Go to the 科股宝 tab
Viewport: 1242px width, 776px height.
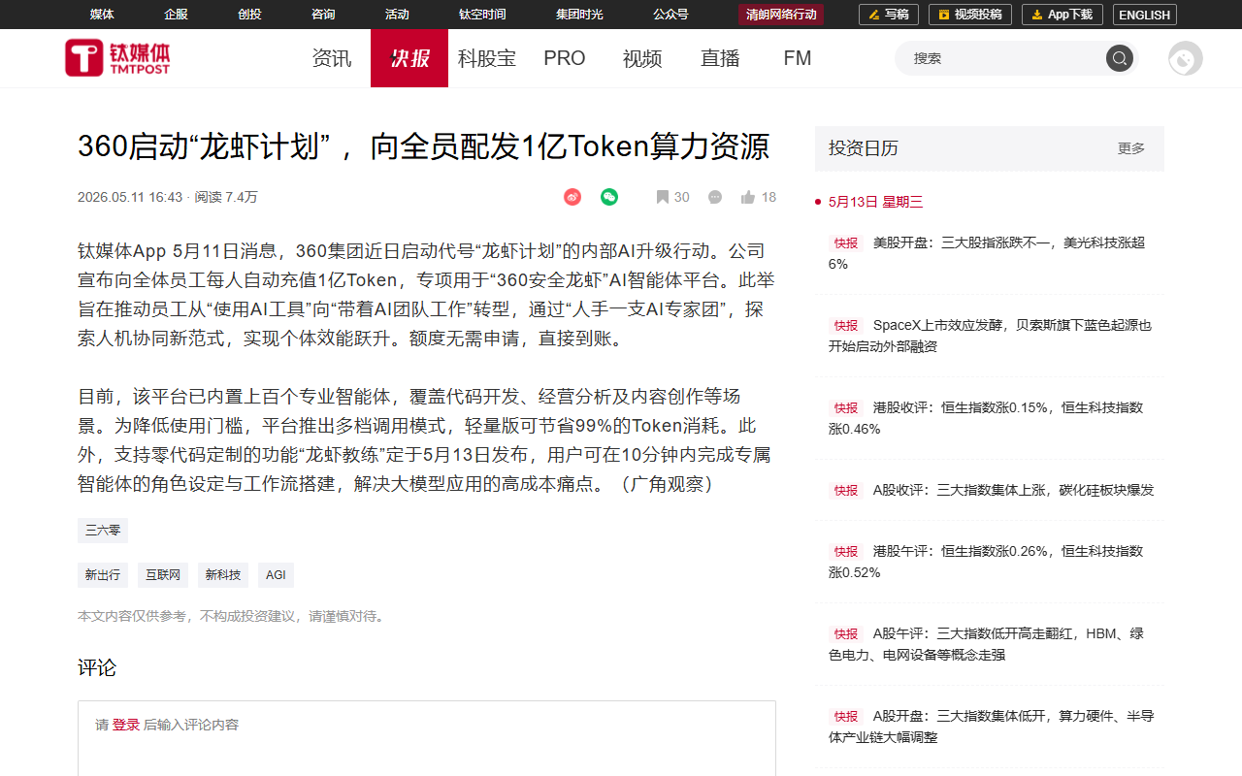[x=487, y=58]
